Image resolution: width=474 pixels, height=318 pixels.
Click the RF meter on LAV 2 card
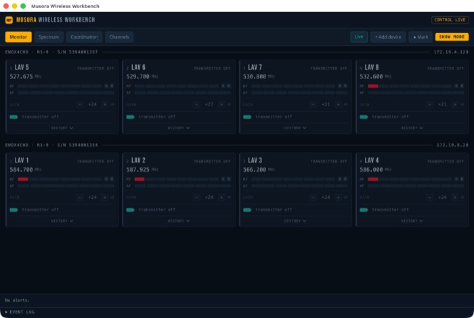(176, 179)
